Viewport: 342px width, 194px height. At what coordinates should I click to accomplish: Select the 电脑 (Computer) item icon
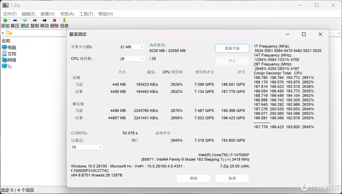[4, 47]
